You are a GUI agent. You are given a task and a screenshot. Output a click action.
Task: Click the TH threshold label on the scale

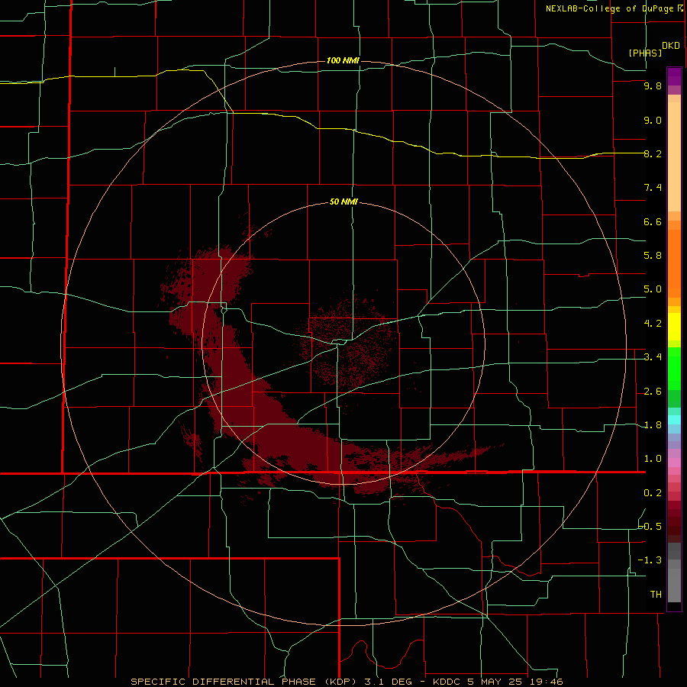[656, 595]
